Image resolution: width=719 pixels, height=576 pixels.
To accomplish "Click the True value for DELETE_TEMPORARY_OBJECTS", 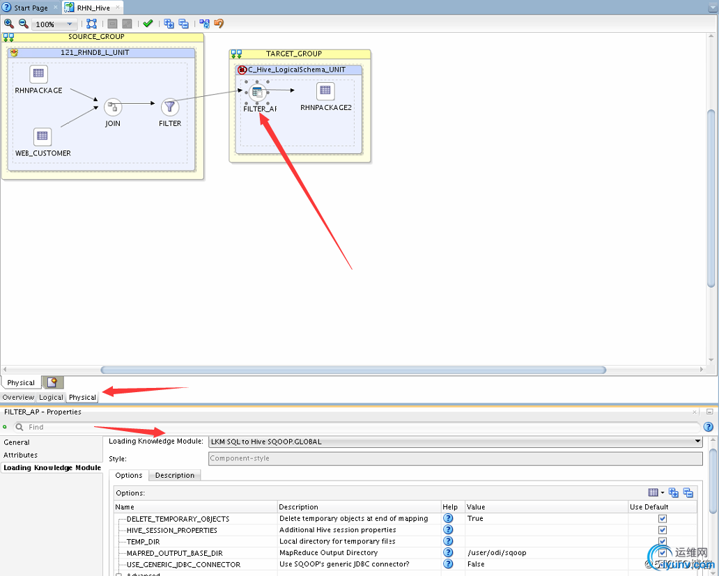I will pos(546,518).
